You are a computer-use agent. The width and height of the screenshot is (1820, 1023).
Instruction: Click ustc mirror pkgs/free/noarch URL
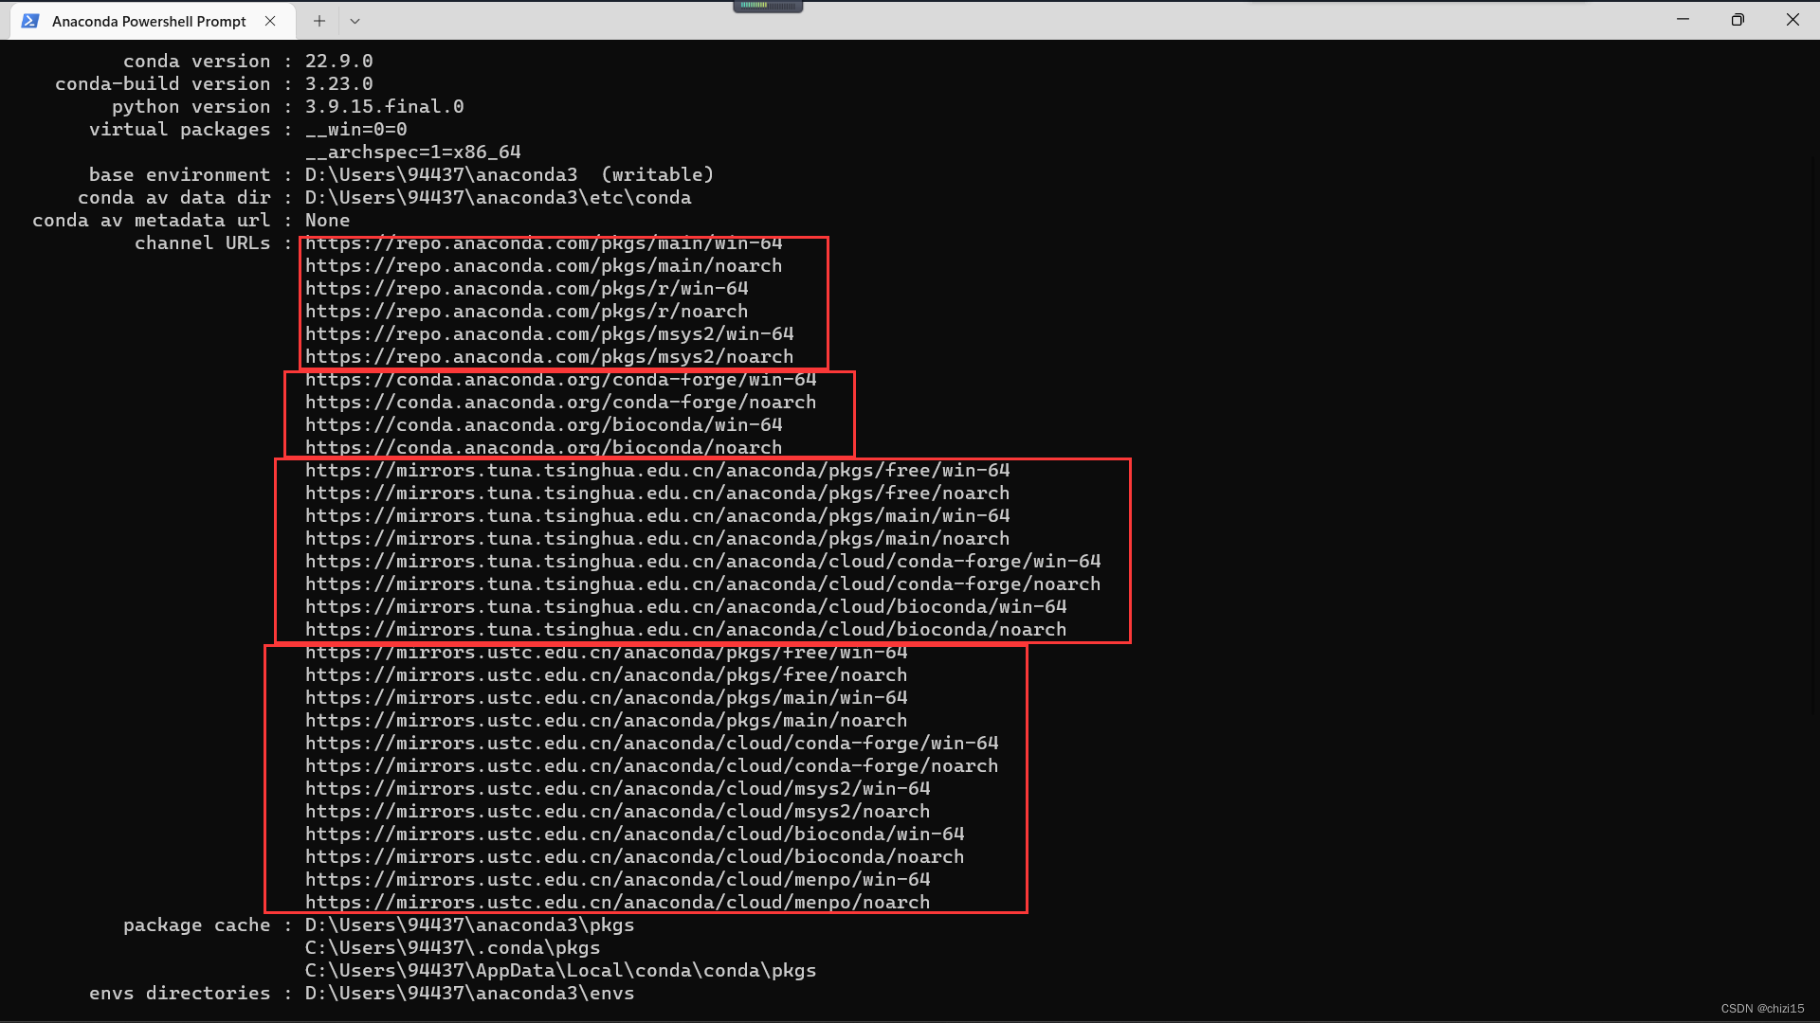click(606, 675)
